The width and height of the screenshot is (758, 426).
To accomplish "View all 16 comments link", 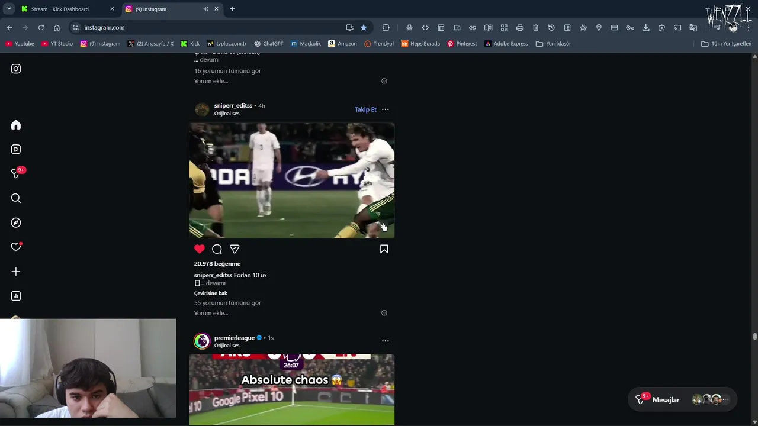I will click(x=227, y=71).
